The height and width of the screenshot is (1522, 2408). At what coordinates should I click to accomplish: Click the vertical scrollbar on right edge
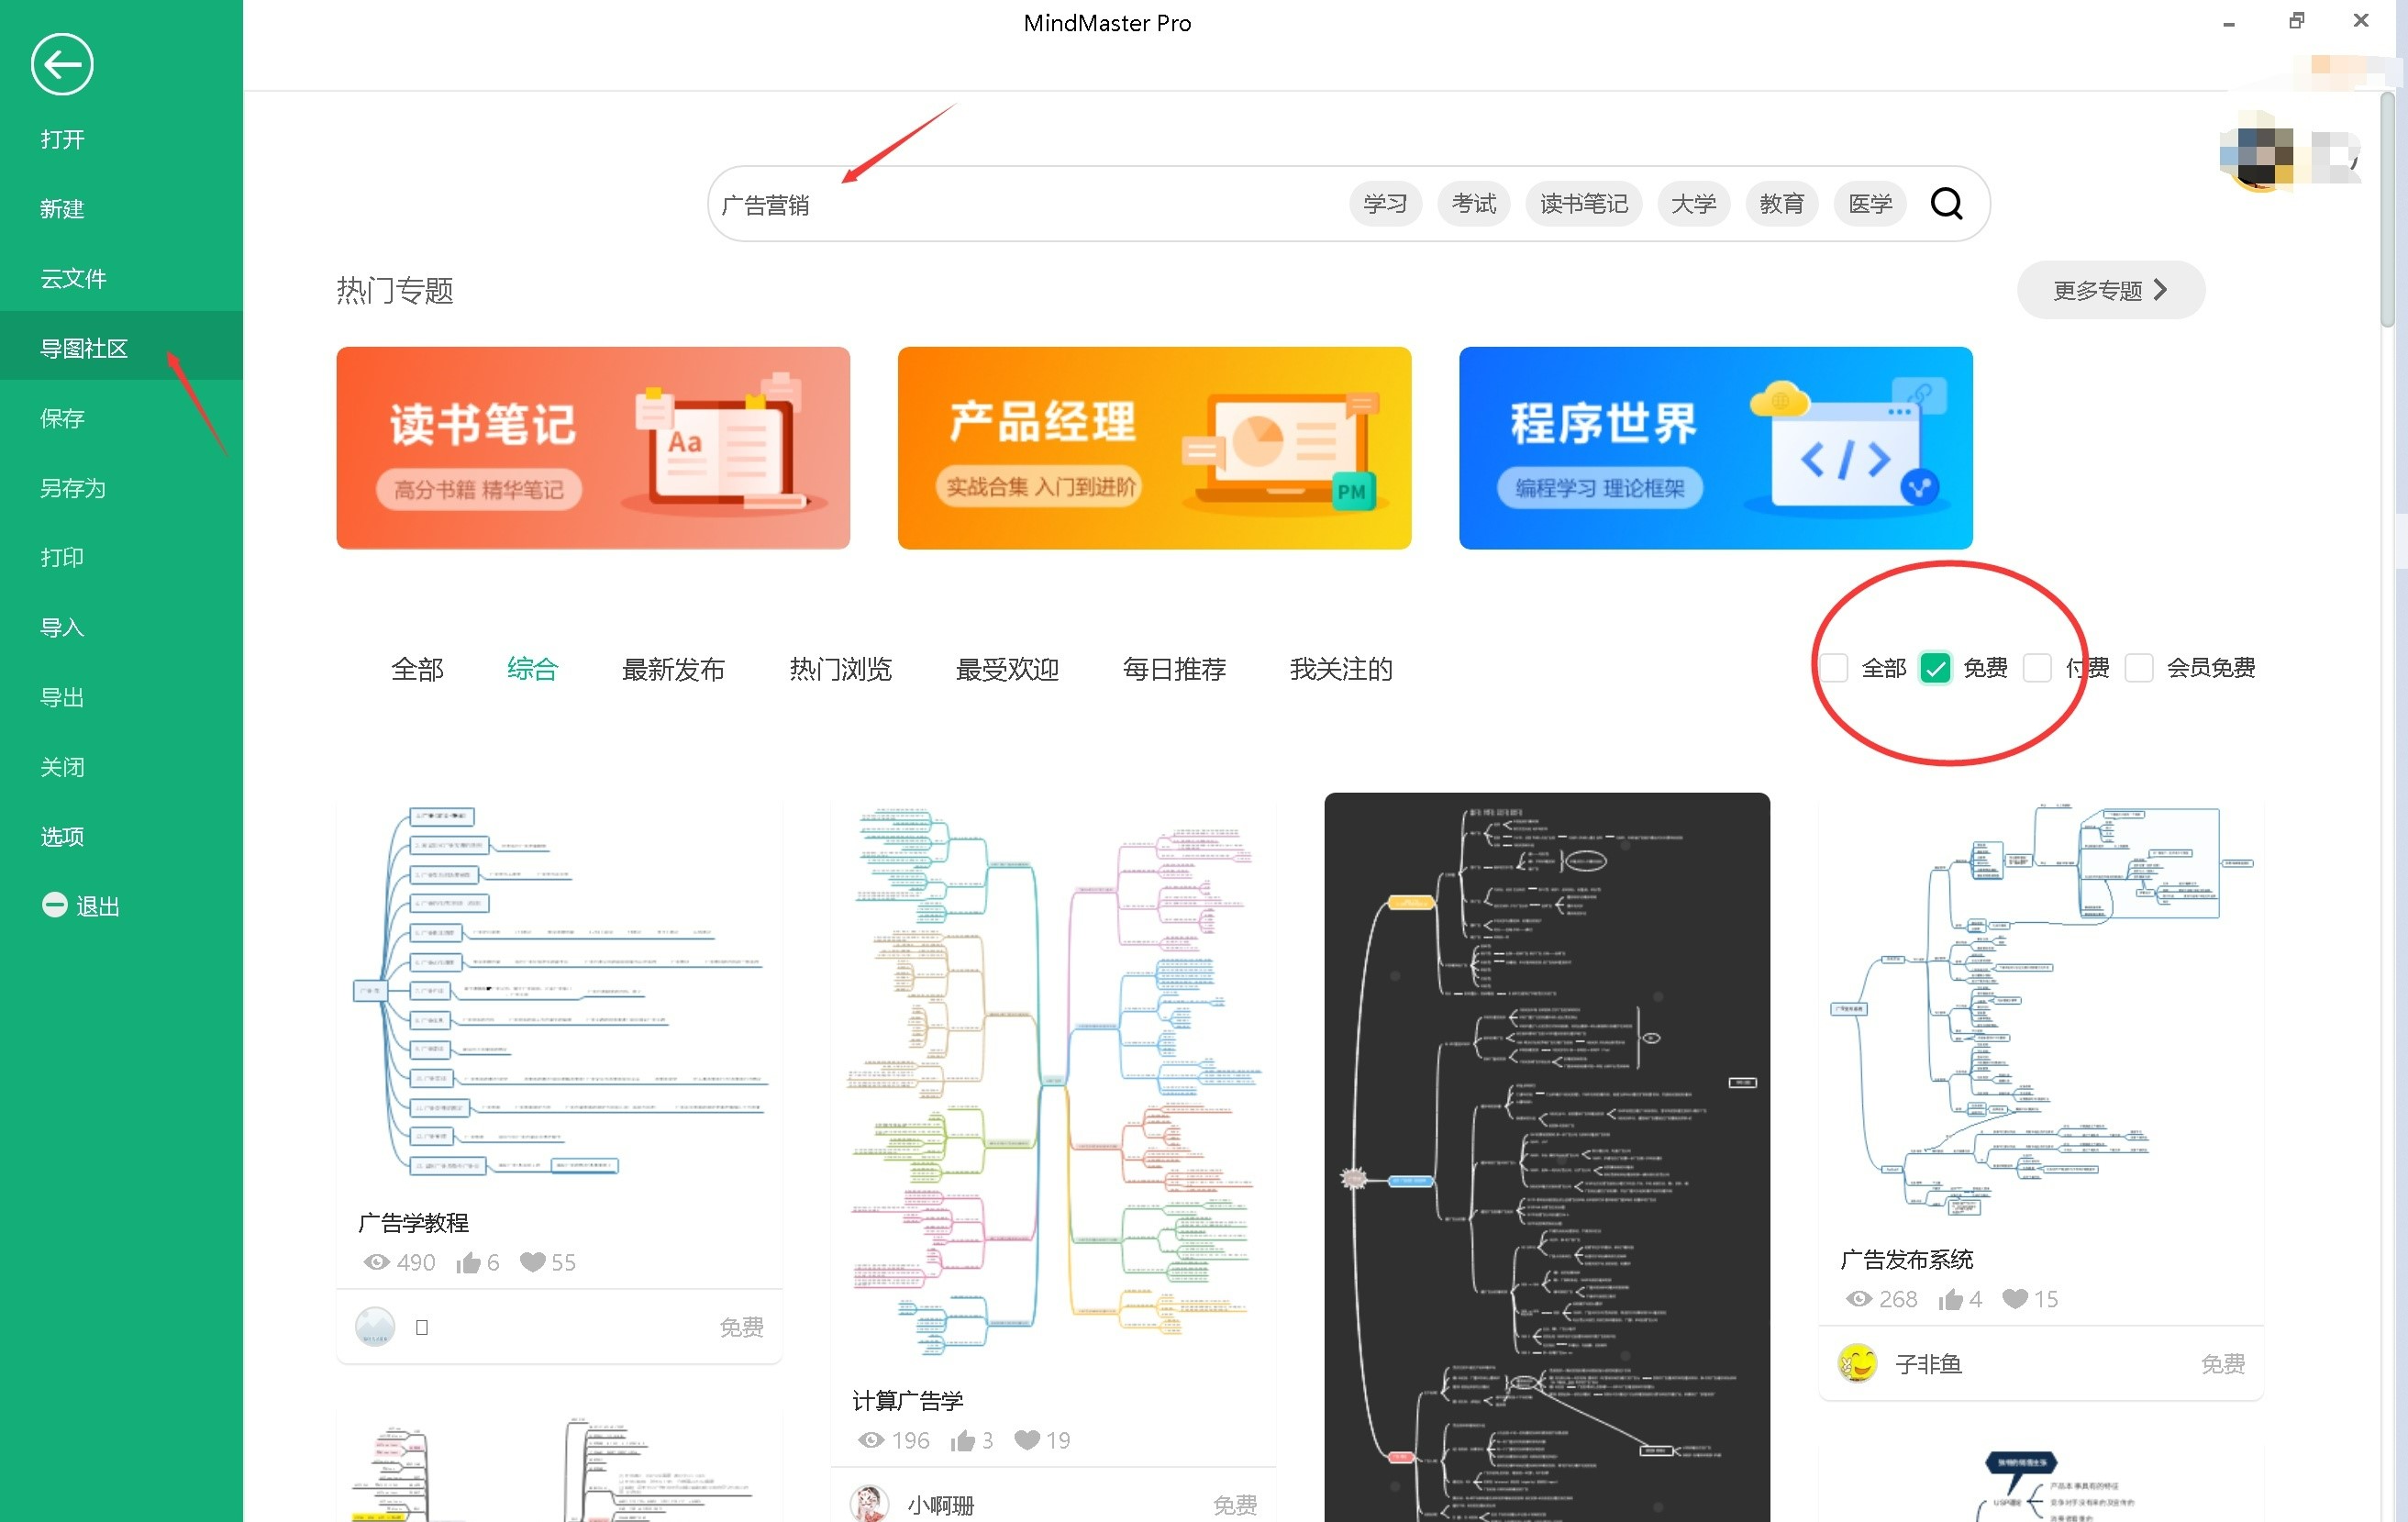pyautogui.click(x=2387, y=210)
